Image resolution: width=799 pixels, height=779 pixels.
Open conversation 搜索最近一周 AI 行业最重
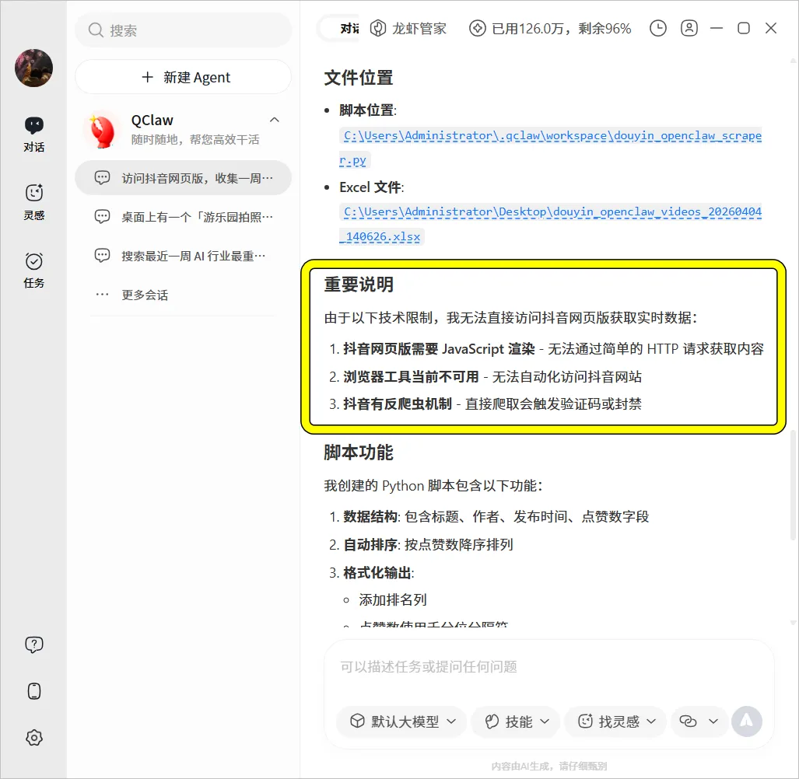[x=184, y=256]
